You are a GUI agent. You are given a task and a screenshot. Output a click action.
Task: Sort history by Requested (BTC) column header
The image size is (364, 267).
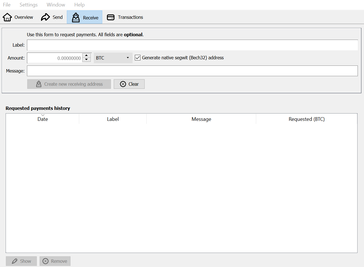307,119
